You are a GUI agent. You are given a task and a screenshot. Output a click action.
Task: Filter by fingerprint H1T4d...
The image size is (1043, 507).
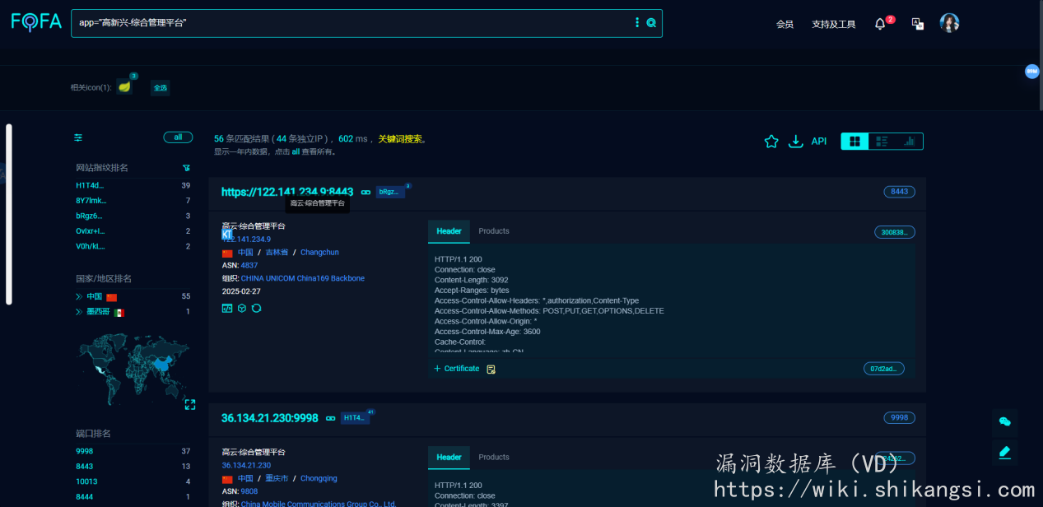pyautogui.click(x=91, y=186)
